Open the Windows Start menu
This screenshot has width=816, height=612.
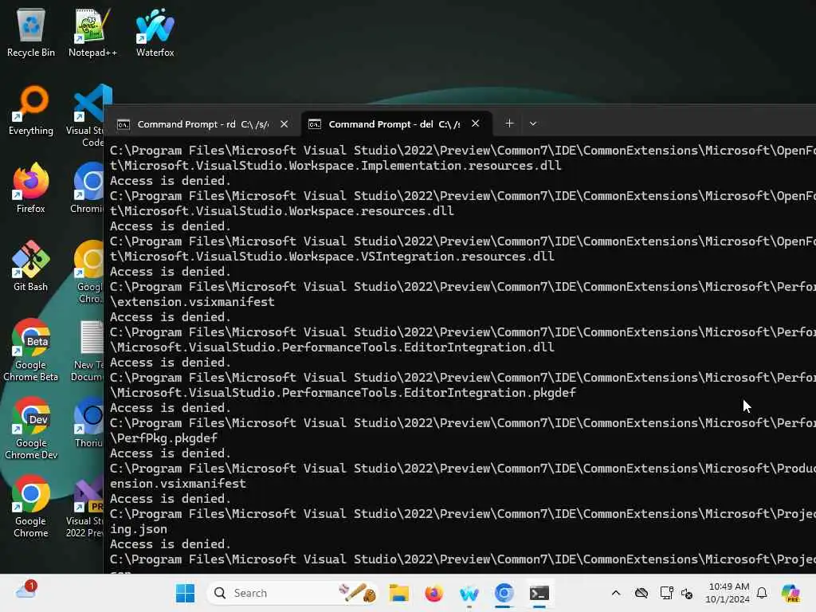coord(185,593)
